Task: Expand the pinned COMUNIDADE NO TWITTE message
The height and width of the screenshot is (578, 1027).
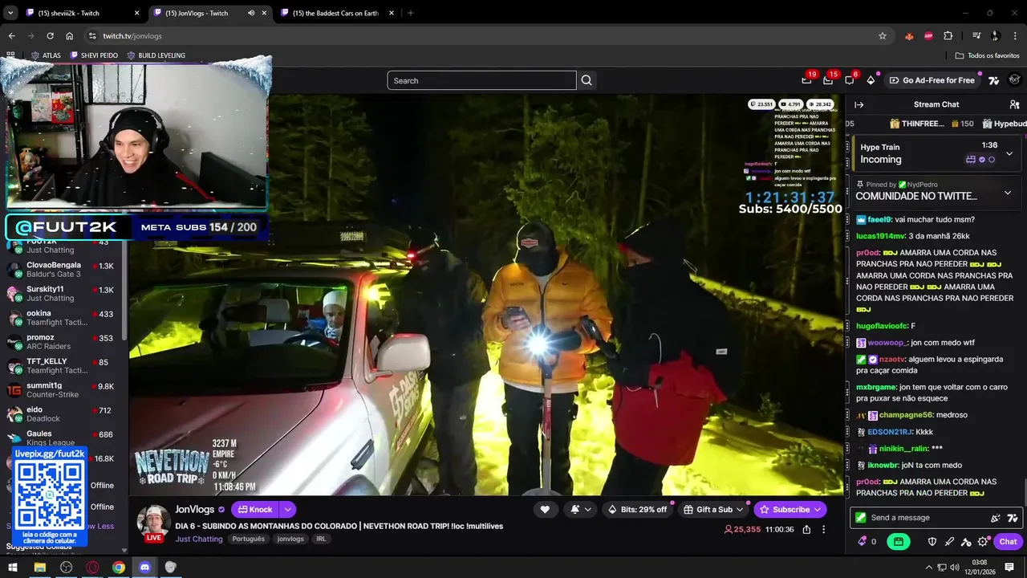Action: point(1008,193)
